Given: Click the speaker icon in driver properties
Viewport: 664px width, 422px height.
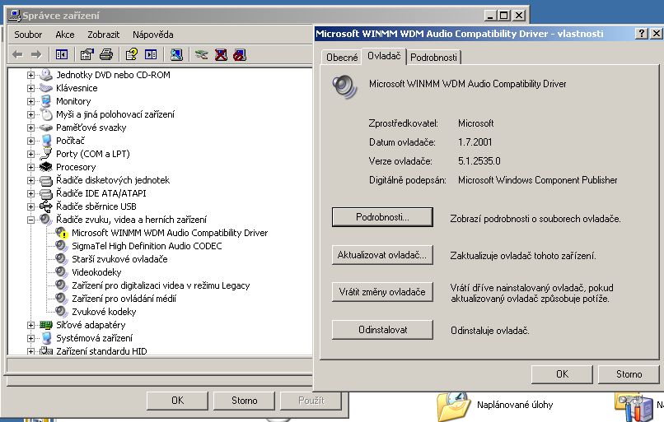Looking at the screenshot, I should (x=344, y=86).
